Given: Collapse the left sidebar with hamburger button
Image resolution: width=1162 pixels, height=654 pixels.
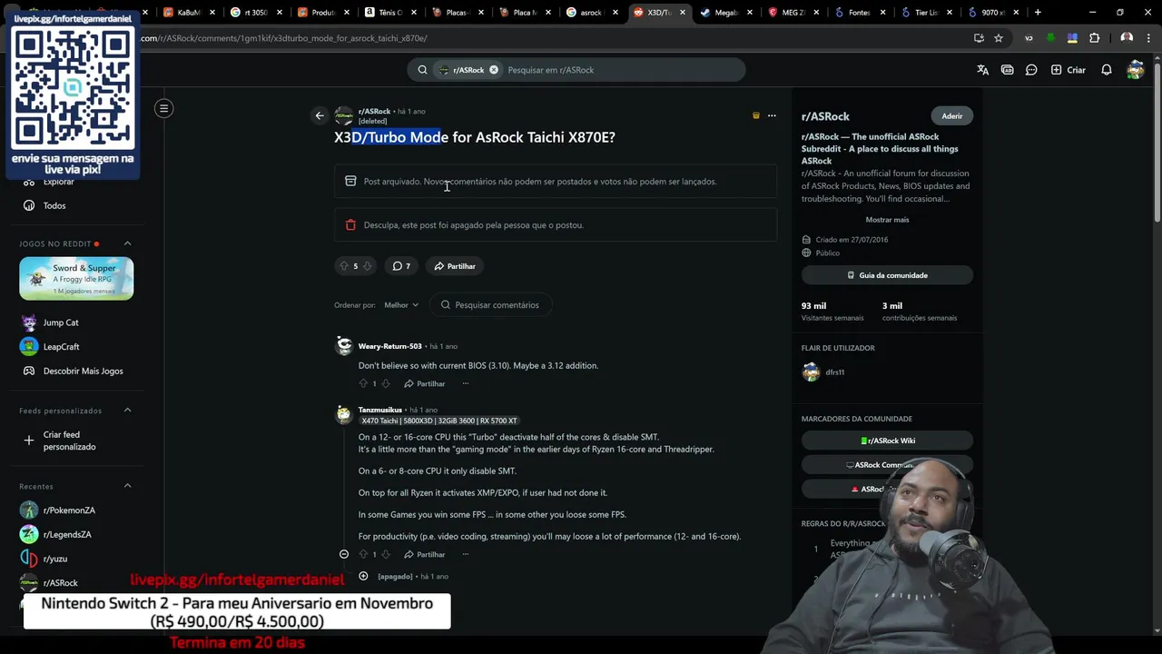Looking at the screenshot, I should (x=163, y=109).
